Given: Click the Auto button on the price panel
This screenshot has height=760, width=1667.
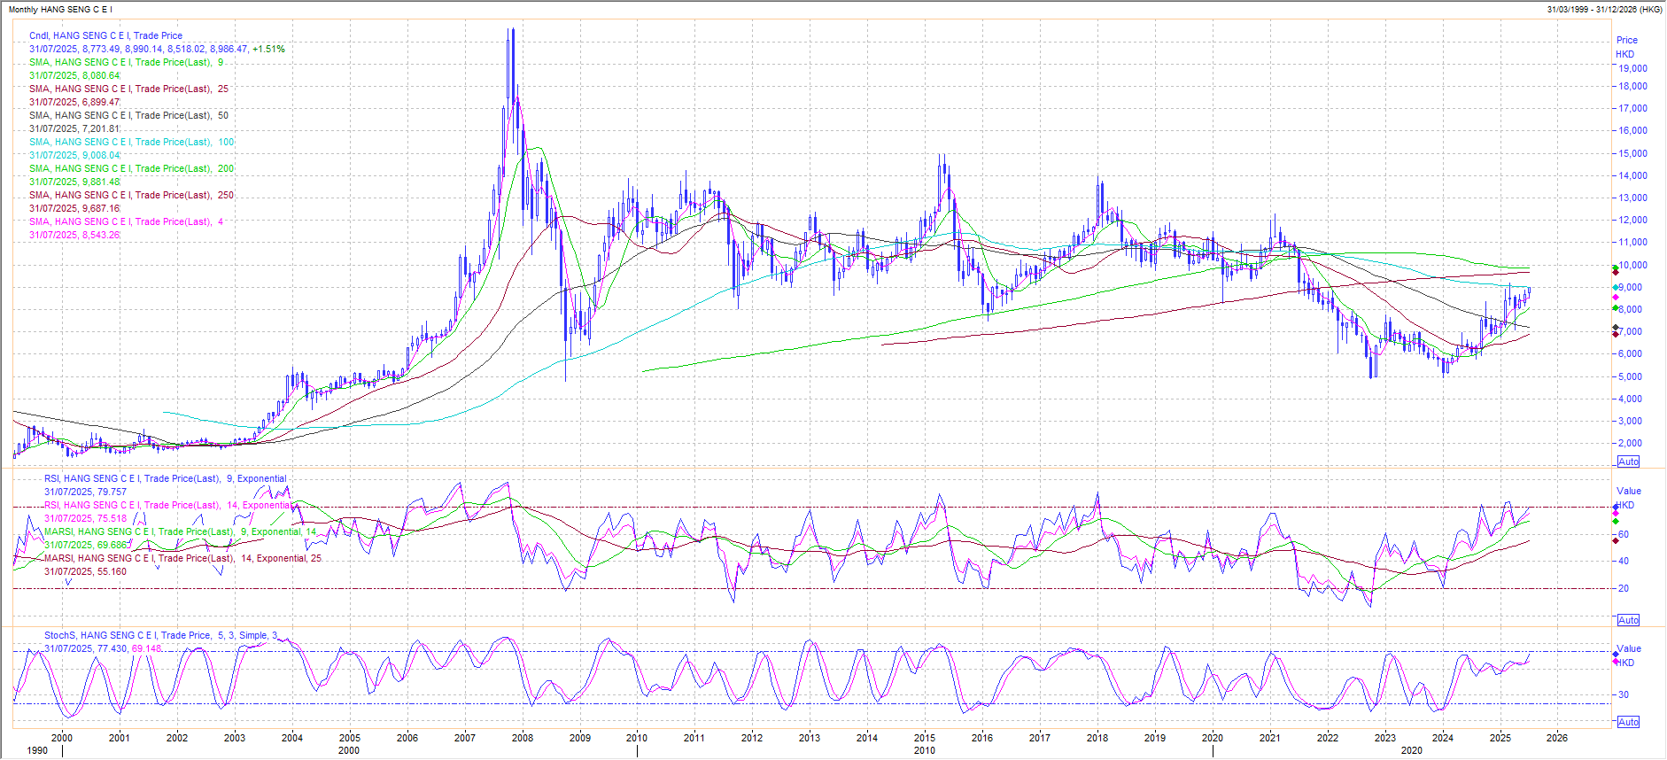Looking at the screenshot, I should 1628,461.
